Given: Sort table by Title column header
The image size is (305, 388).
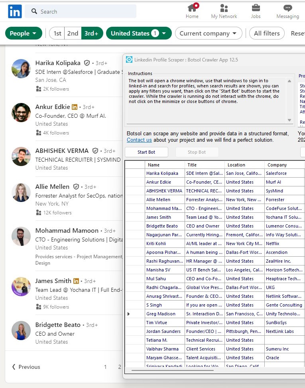Looking at the screenshot, I should (205, 165).
